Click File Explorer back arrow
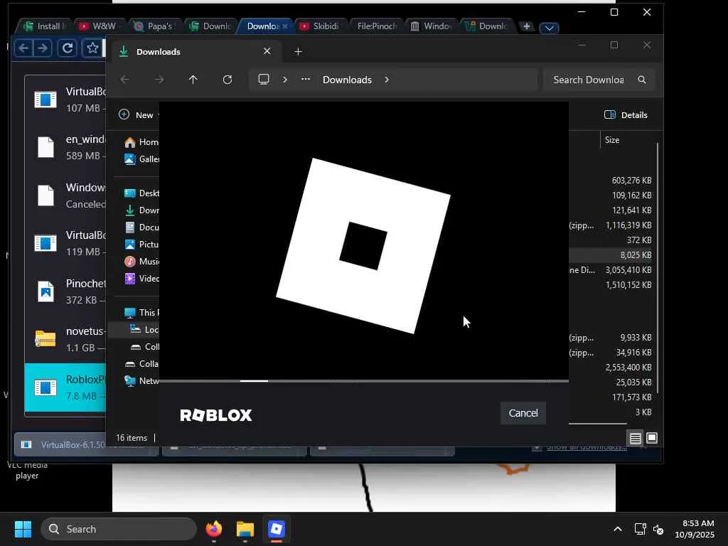 tap(125, 80)
